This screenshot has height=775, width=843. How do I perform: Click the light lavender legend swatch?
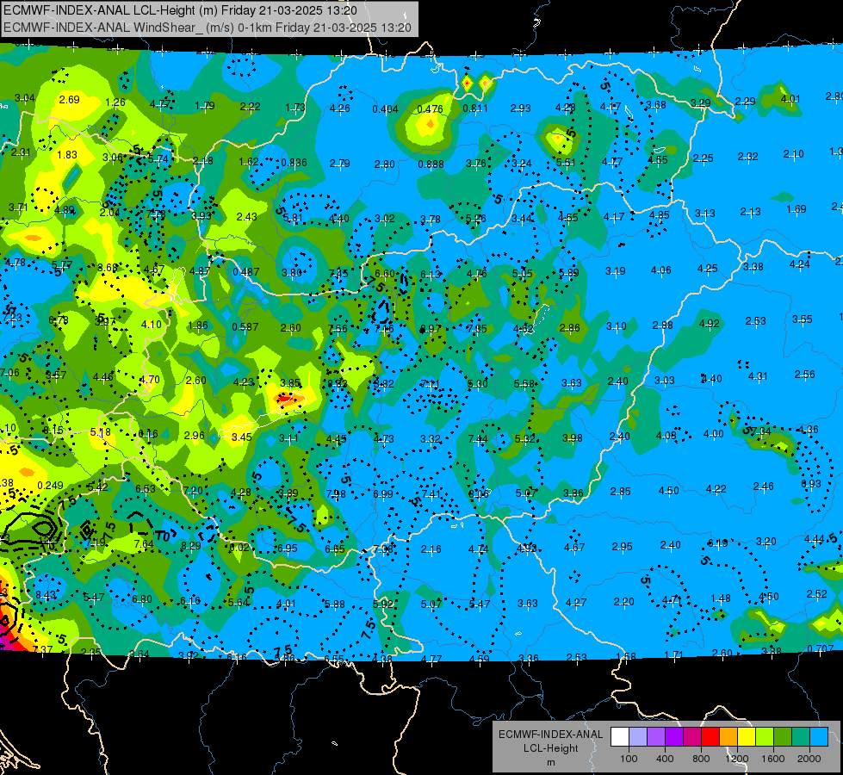(x=638, y=737)
